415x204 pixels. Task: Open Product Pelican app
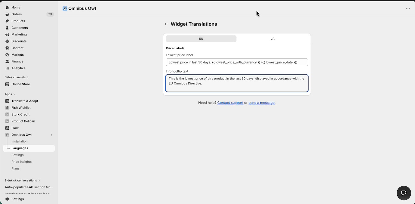coord(23,121)
